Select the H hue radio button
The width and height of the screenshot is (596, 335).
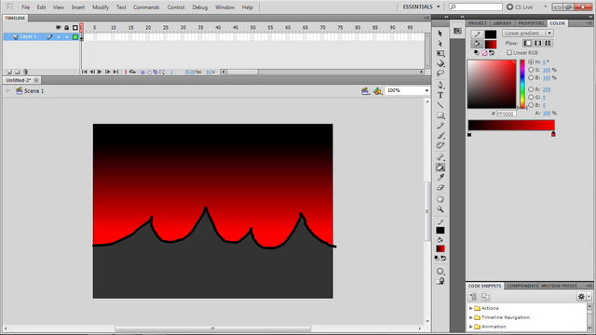(x=531, y=62)
